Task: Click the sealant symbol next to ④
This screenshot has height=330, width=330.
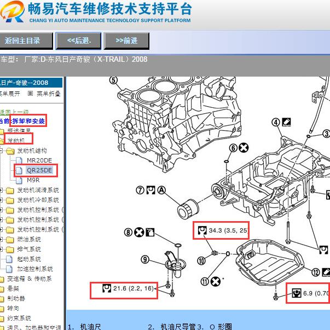Action: [x=286, y=122]
